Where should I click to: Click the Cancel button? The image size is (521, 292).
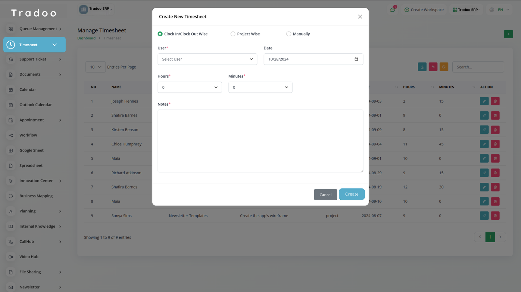[325, 195]
